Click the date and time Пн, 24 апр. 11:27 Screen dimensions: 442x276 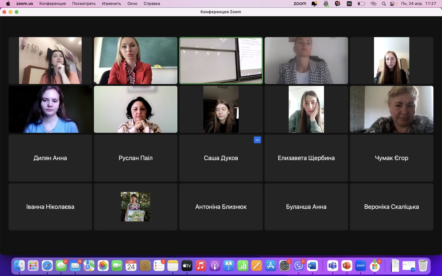(419, 4)
